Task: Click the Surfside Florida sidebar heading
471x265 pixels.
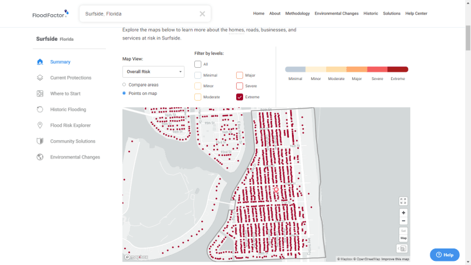Action: click(x=55, y=39)
